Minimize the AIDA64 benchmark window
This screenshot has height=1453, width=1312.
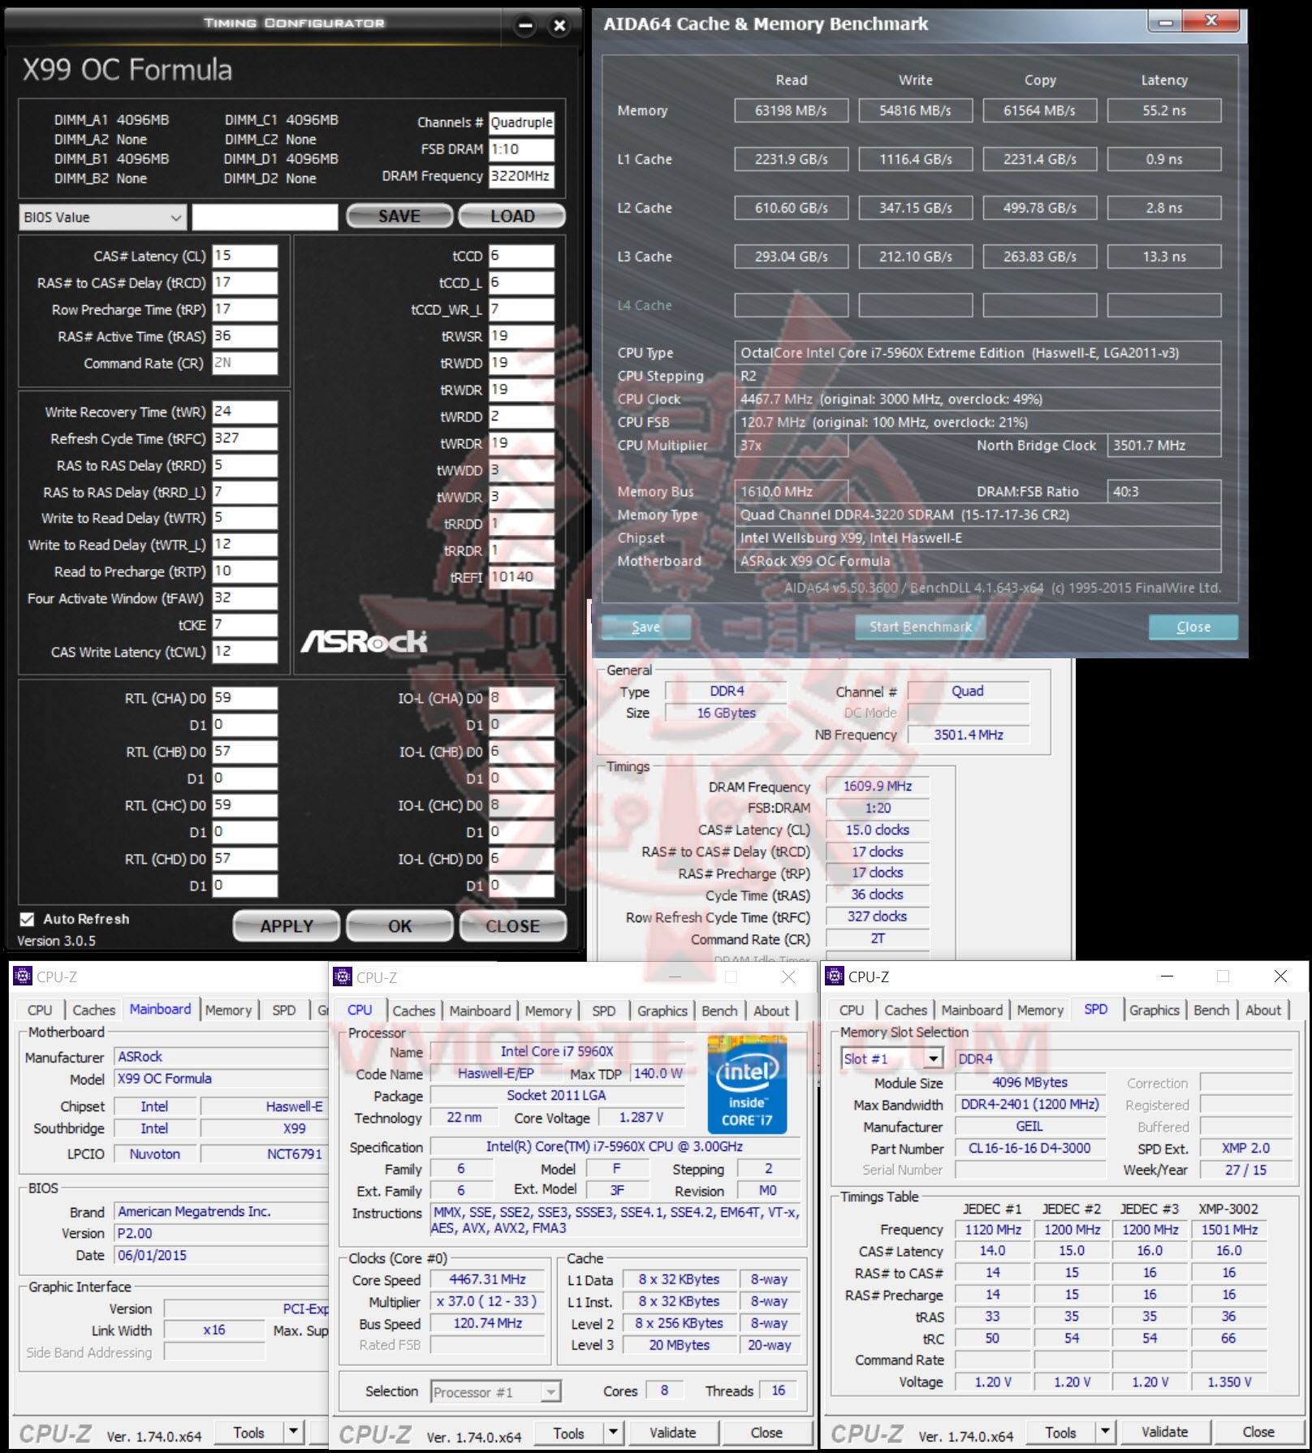click(x=1165, y=22)
